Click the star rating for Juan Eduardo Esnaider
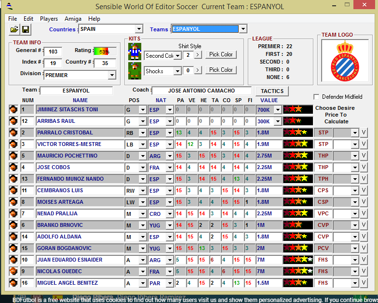Screen dimensions: 378x303 pos(297,260)
